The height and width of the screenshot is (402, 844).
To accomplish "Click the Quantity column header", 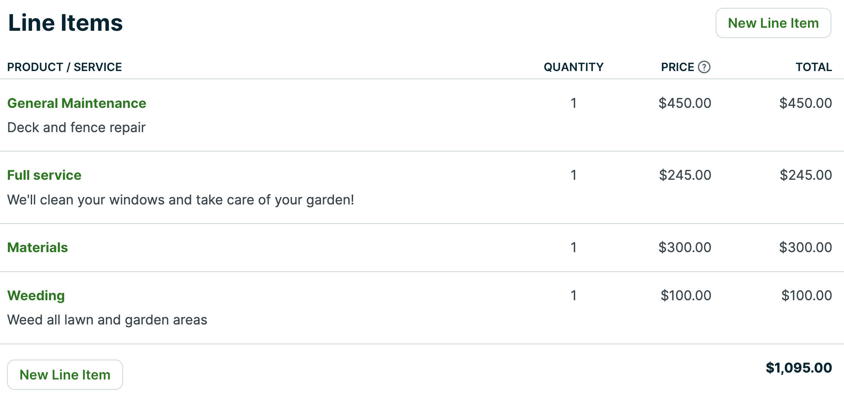I will [573, 67].
